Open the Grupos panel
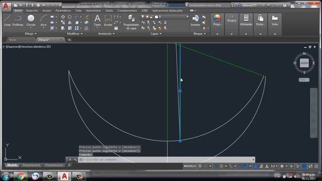The image size is (322, 181). point(231,19)
